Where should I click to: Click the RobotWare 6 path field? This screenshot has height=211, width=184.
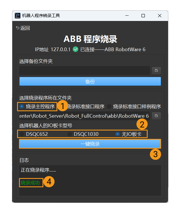pyautogui.click(x=84, y=116)
